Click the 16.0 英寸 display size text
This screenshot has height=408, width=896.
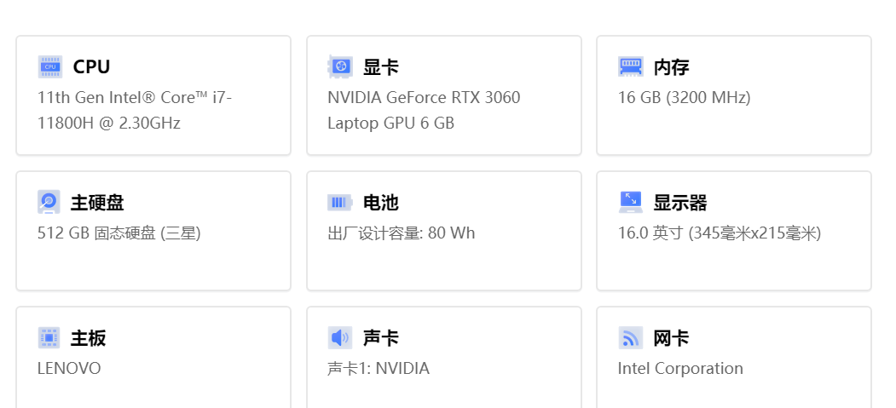pyautogui.click(x=720, y=233)
